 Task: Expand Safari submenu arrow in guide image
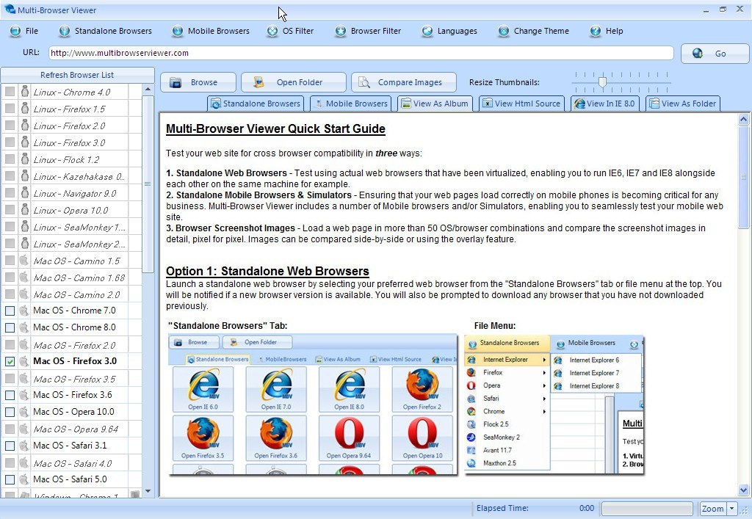click(x=544, y=398)
